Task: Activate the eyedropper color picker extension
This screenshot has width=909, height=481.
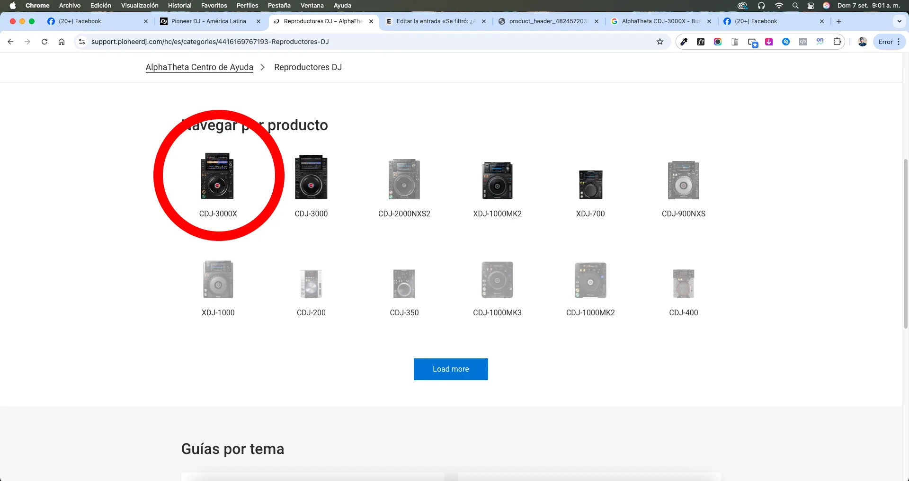Action: [684, 42]
